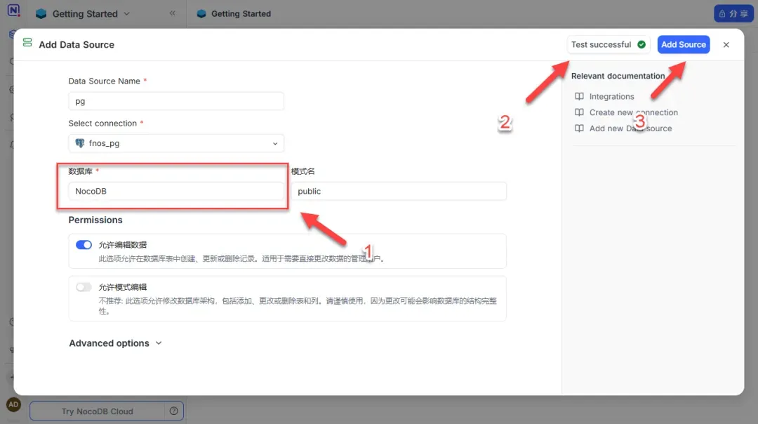
Task: Click the 模式名 public input field
Action: click(x=399, y=191)
